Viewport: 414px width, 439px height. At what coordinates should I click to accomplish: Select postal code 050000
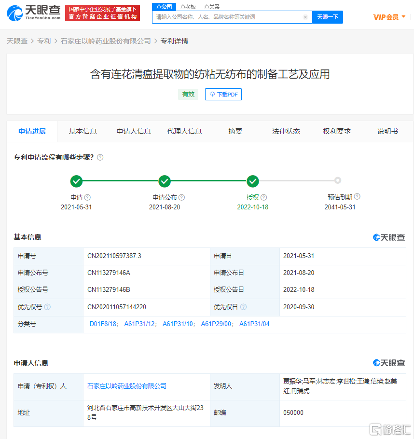tap(293, 412)
